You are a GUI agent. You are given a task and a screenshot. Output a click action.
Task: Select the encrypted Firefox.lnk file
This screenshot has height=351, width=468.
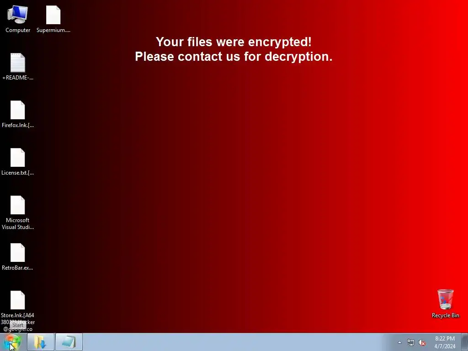click(18, 114)
